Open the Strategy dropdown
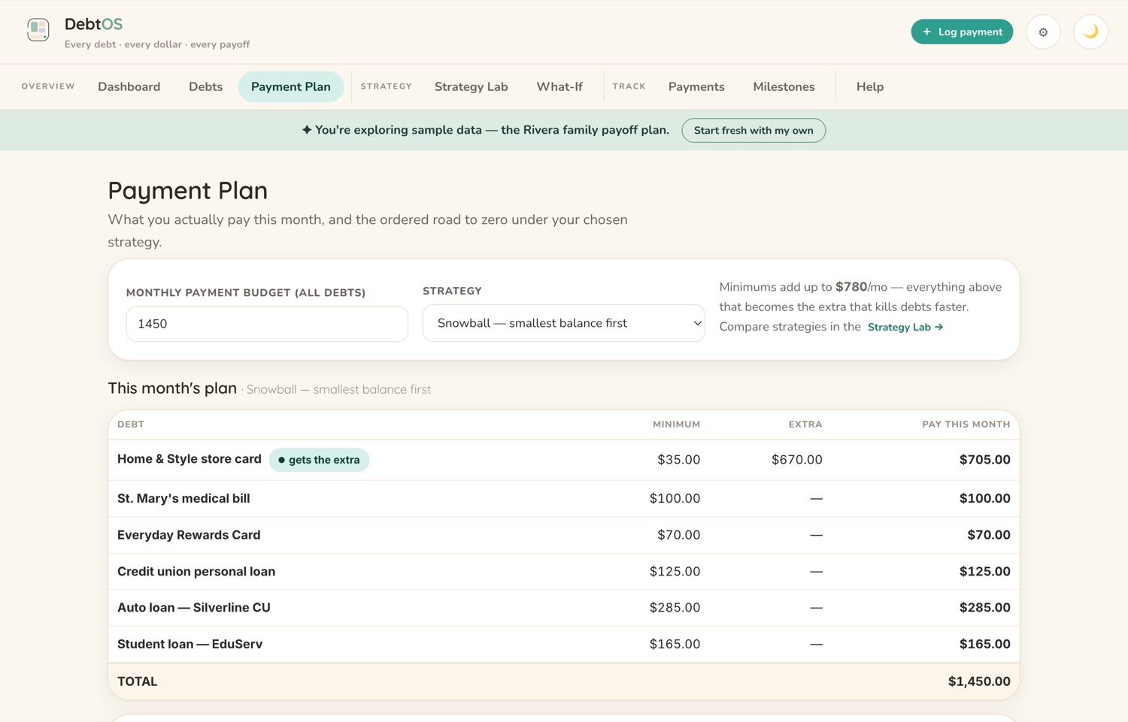 click(x=564, y=323)
